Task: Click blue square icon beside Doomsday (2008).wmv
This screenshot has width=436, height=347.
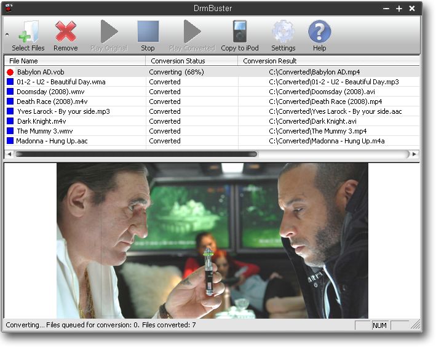Action: [x=10, y=92]
